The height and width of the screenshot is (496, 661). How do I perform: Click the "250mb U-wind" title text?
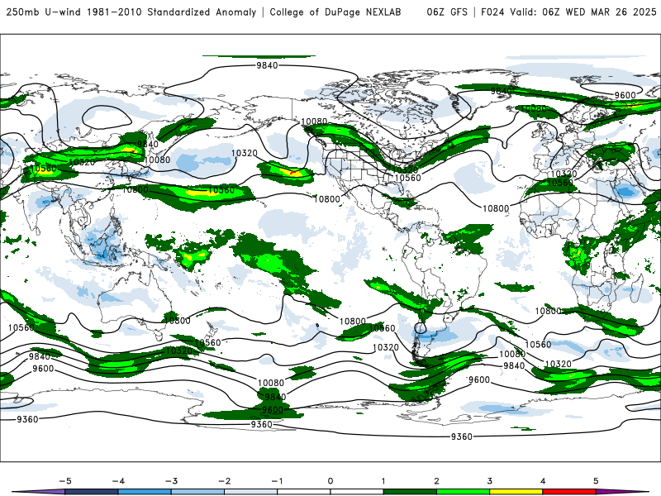[44, 12]
